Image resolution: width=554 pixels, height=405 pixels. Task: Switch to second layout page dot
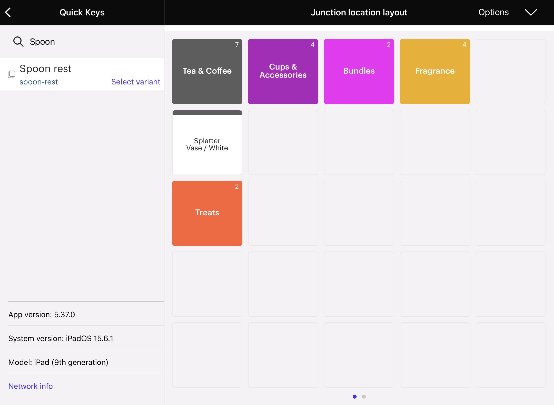pos(364,397)
